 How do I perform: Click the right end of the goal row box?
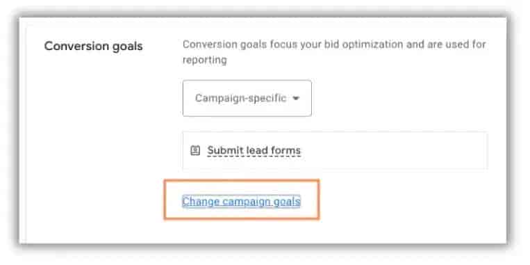[480, 151]
